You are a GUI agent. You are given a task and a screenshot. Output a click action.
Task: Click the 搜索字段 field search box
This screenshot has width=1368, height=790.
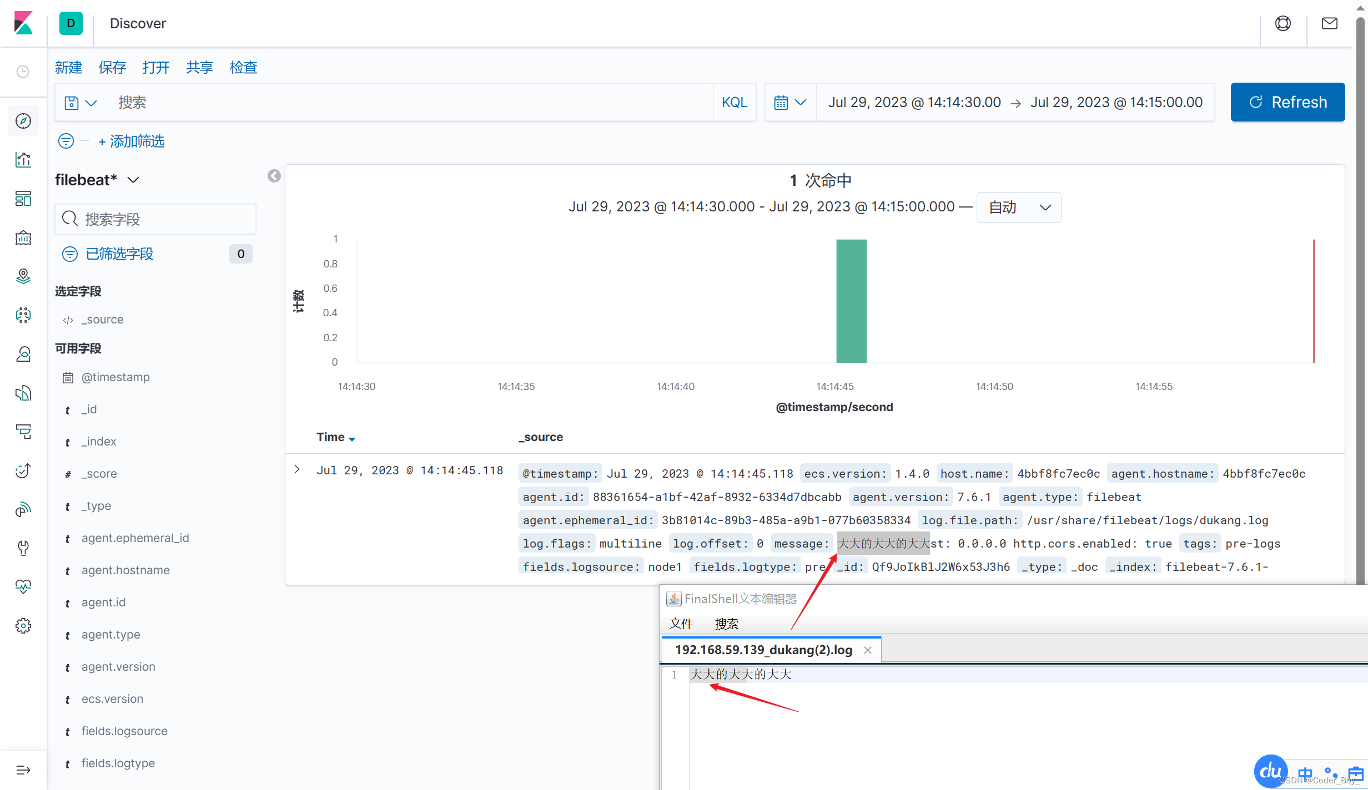tap(155, 219)
